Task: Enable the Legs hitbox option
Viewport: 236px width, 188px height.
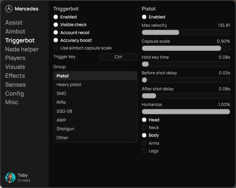Action: 144,151
